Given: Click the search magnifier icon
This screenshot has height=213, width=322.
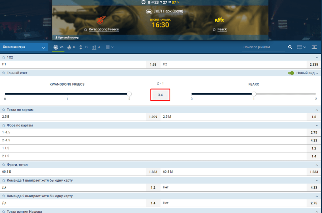Looking at the screenshot, I should click(x=290, y=47).
